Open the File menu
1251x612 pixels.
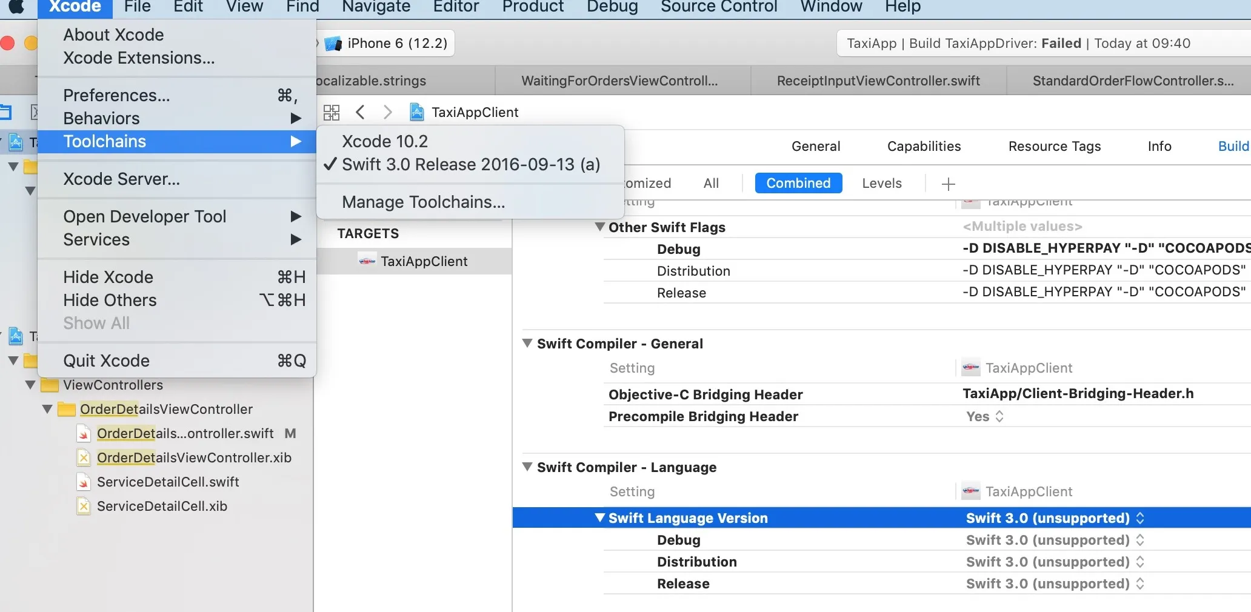click(137, 7)
